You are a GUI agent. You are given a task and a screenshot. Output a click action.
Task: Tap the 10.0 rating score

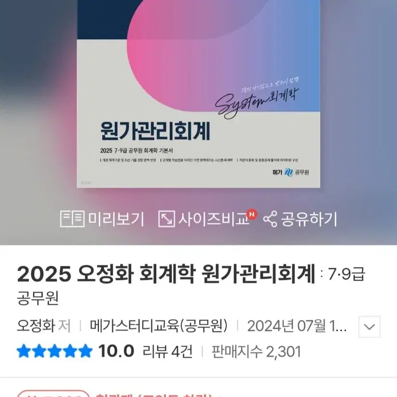pos(116,351)
